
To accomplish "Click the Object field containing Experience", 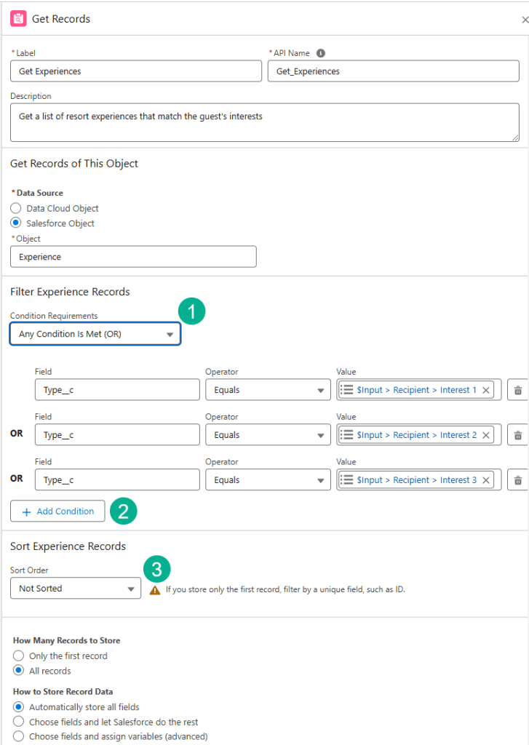I will point(133,257).
